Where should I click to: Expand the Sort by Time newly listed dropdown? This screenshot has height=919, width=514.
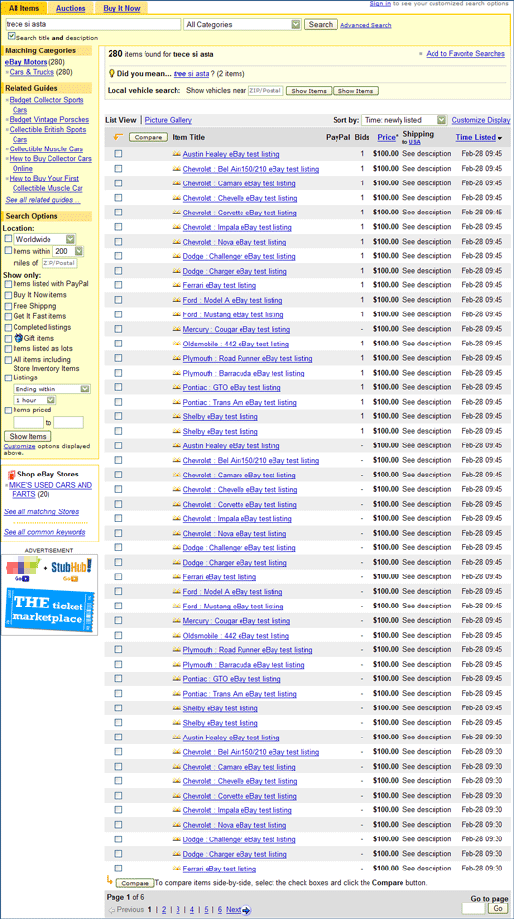click(404, 120)
